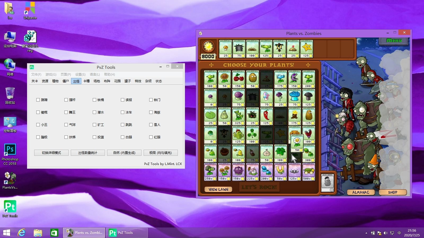Click the VIEW LAWN button
Image resolution: width=424 pixels, height=238 pixels.
click(x=218, y=189)
